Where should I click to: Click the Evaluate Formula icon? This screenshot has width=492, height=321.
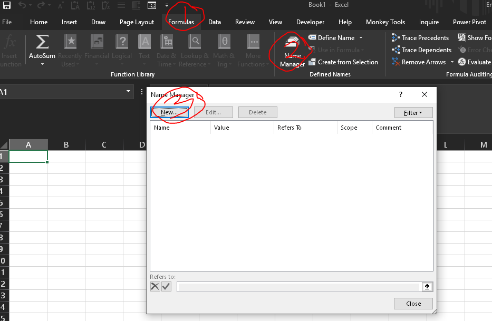[x=462, y=62]
